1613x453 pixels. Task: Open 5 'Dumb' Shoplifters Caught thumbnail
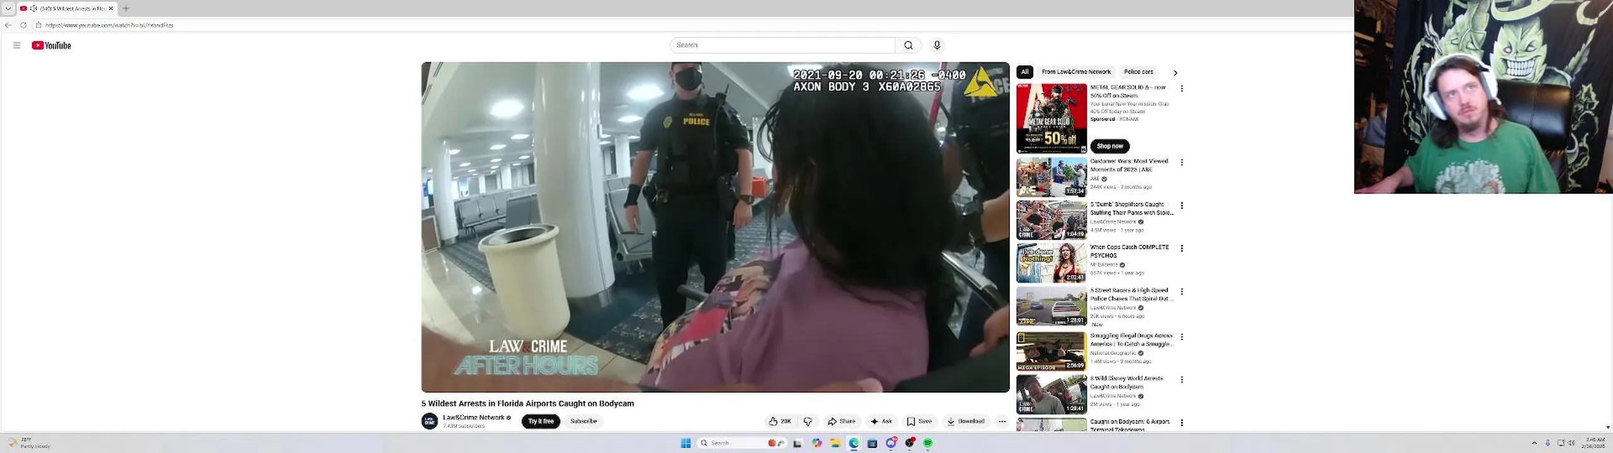[1052, 220]
